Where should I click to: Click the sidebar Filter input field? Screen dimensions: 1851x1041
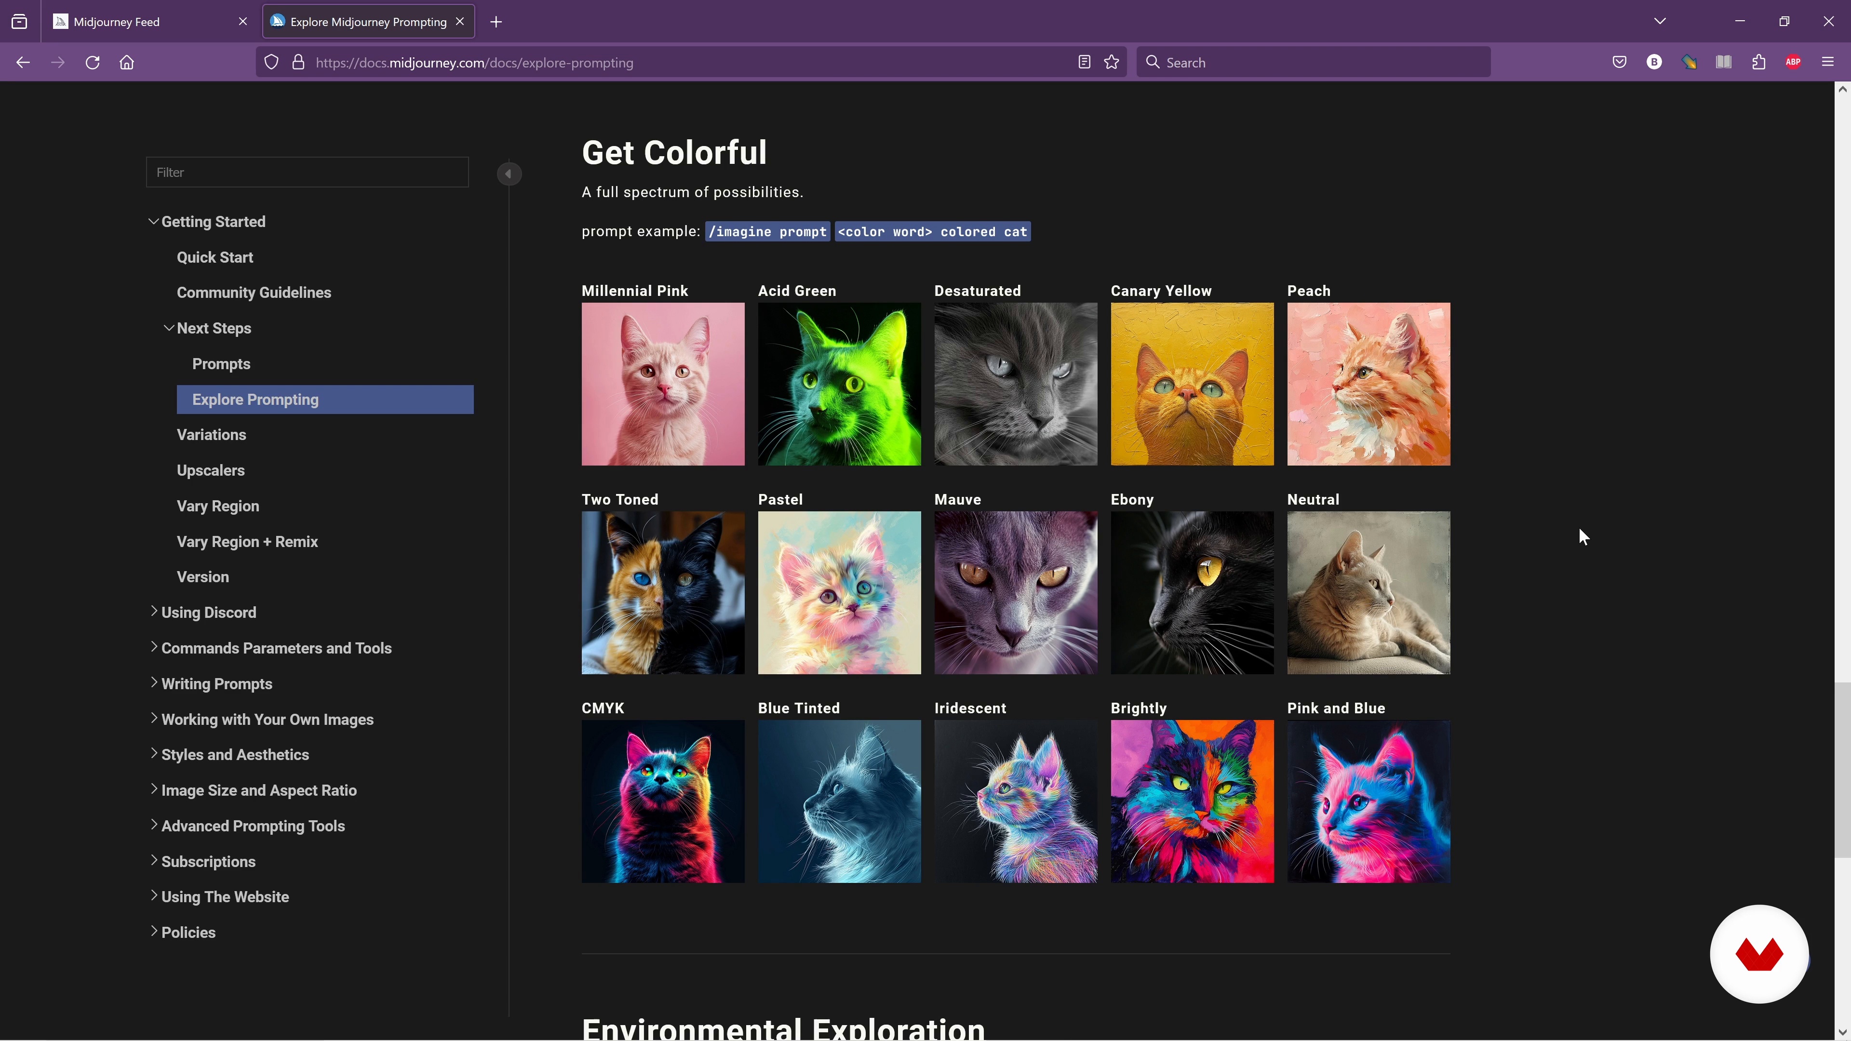click(308, 173)
